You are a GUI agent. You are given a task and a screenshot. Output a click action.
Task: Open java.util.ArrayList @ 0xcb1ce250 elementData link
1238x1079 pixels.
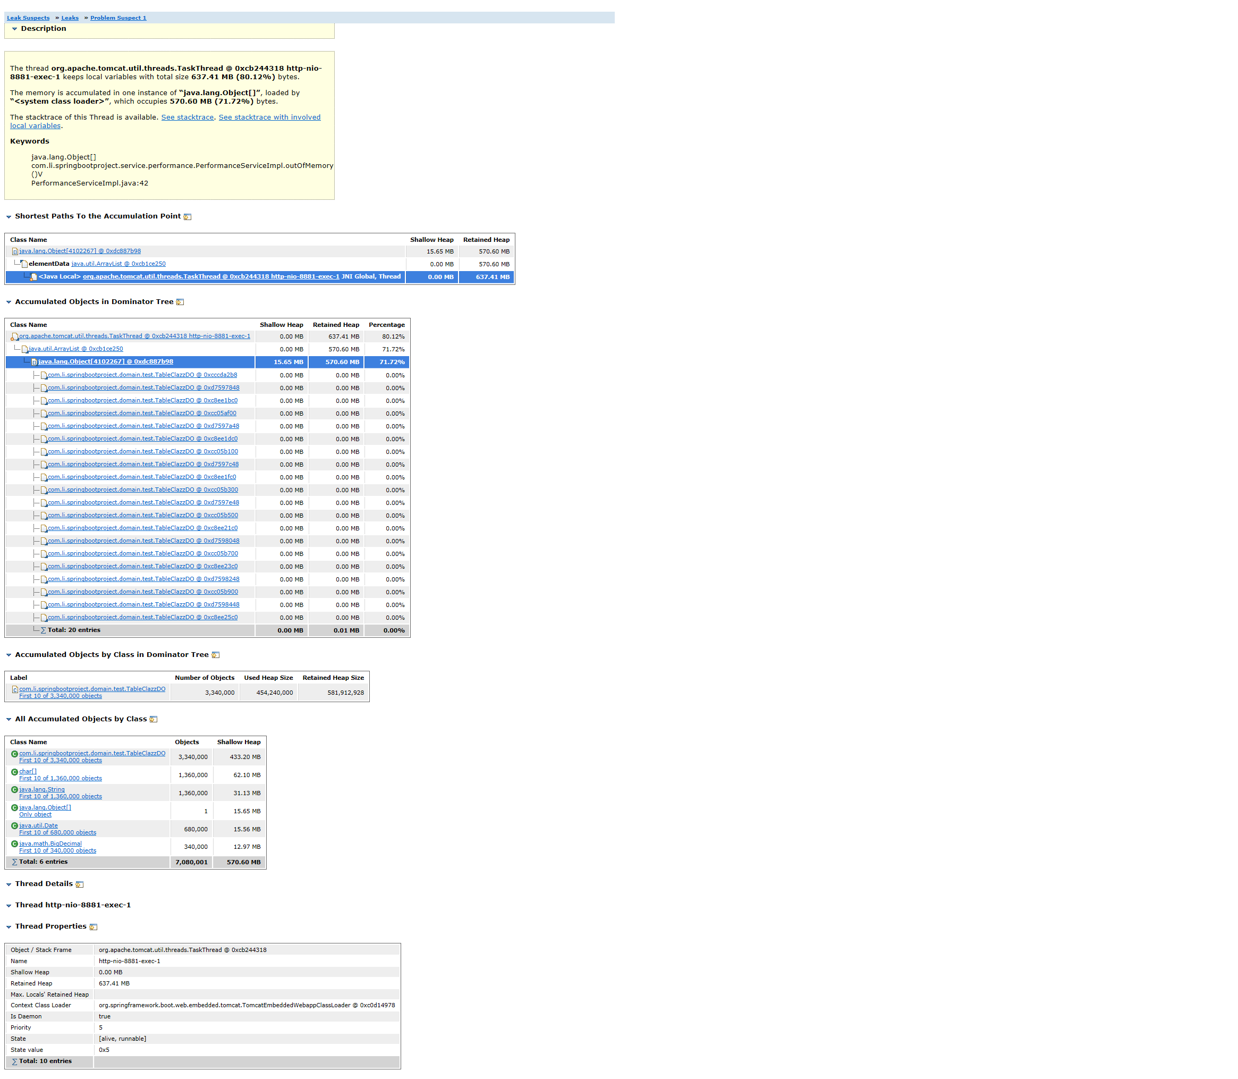pos(118,264)
